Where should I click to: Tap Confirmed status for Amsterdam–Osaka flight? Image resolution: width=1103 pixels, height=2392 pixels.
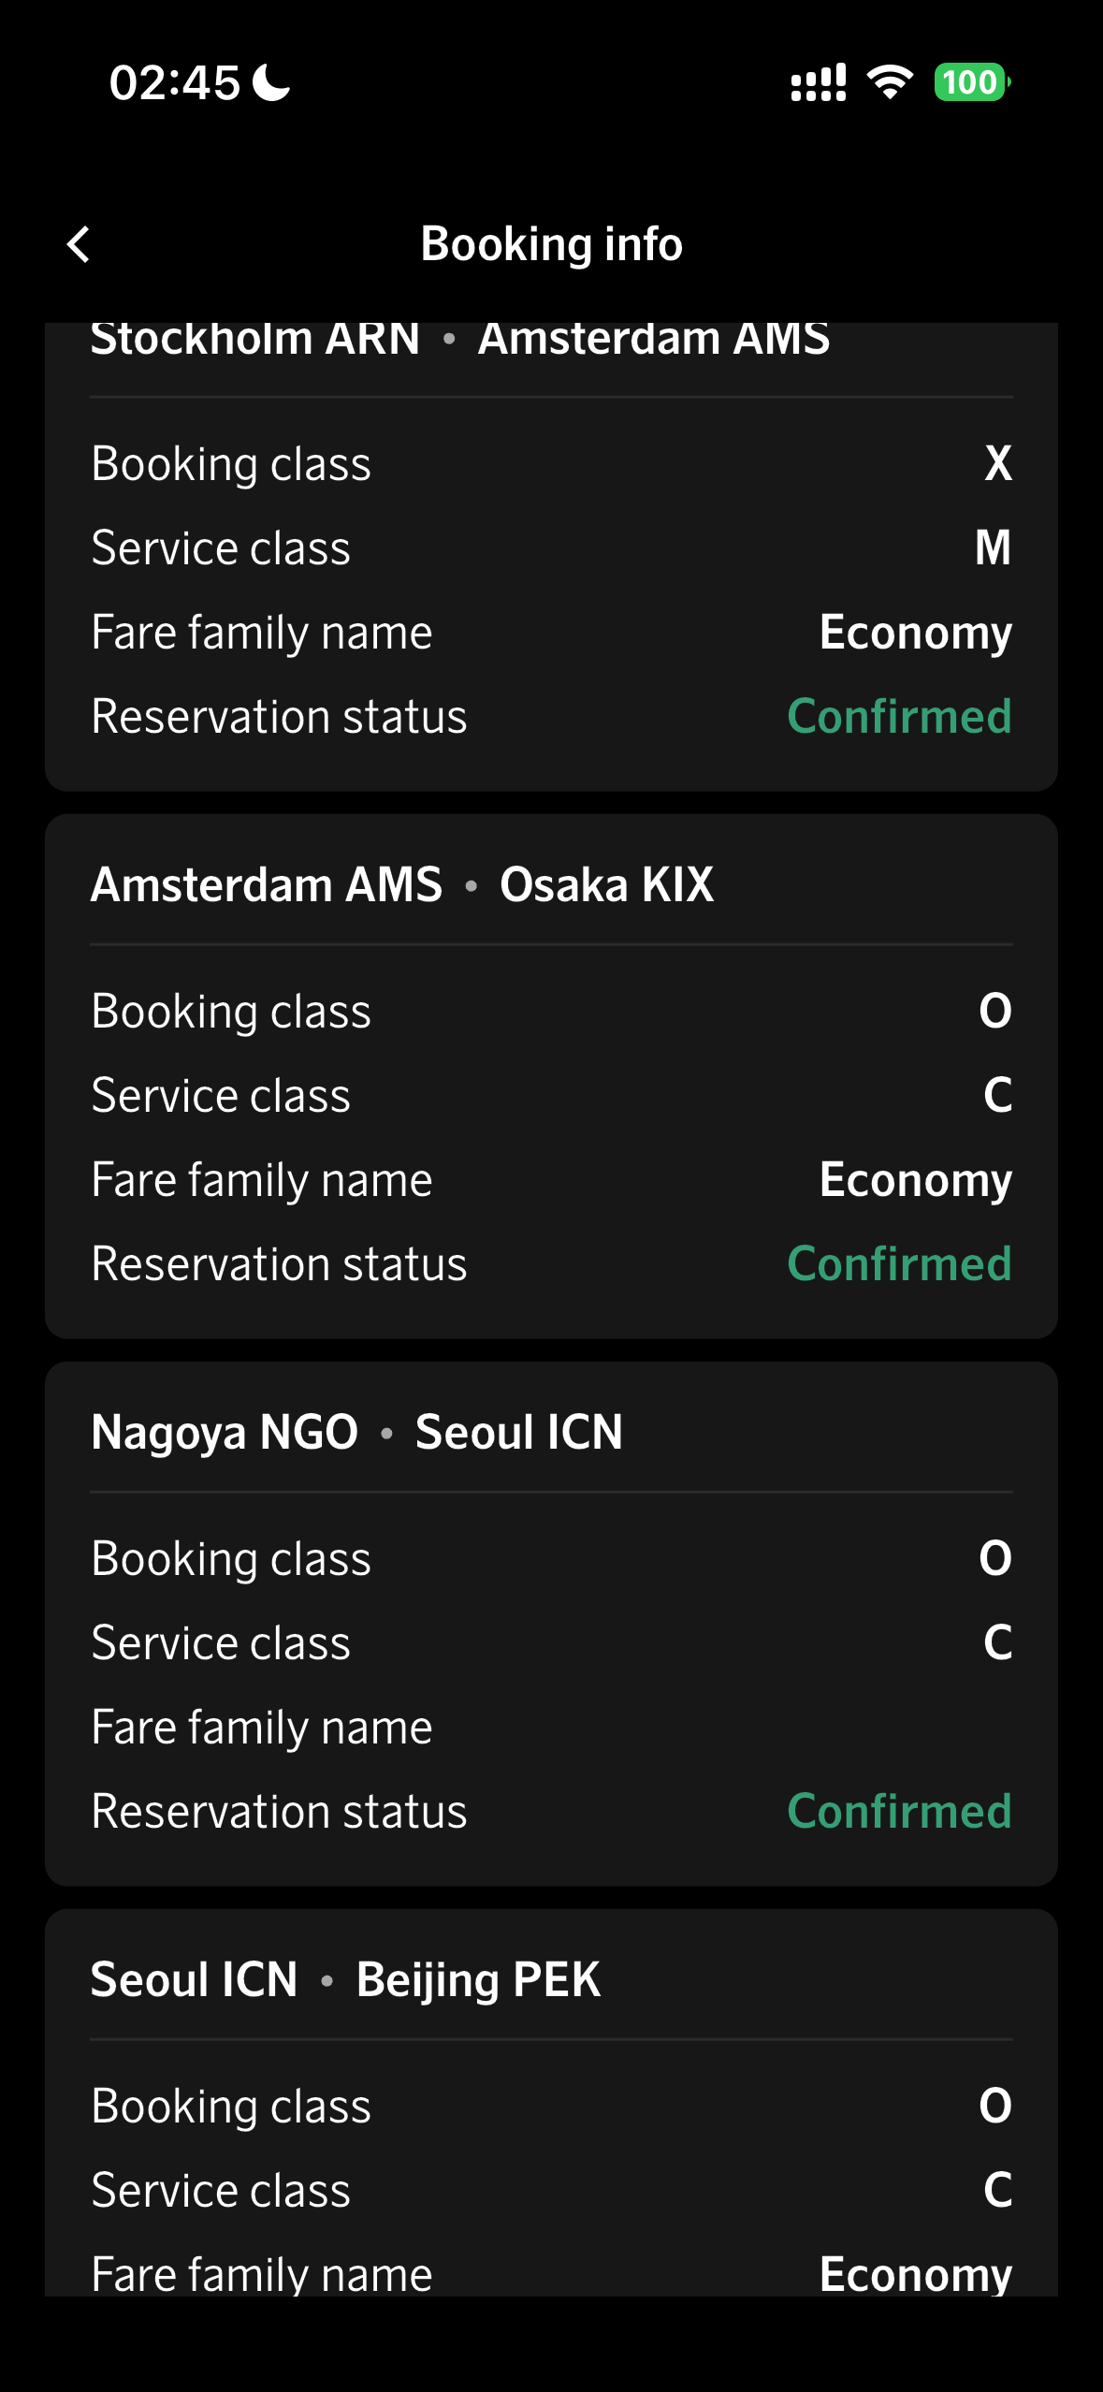coord(899,1264)
